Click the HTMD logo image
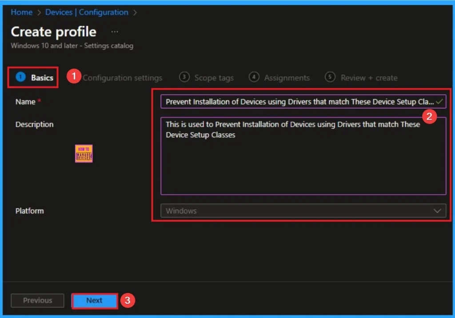The image size is (455, 318). pos(84,153)
